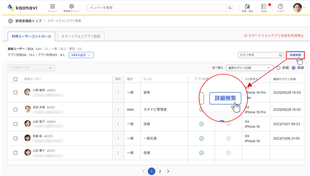This screenshot has width=310, height=176.
Task: Go to page 2 in pagination
Action: click(160, 171)
